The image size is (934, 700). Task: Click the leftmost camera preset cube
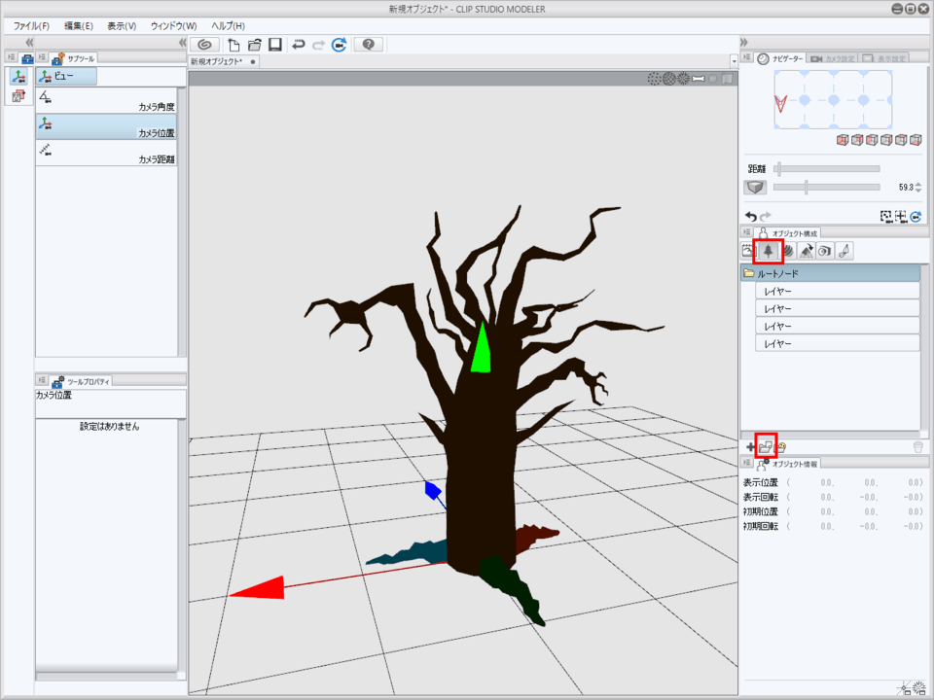(x=843, y=140)
